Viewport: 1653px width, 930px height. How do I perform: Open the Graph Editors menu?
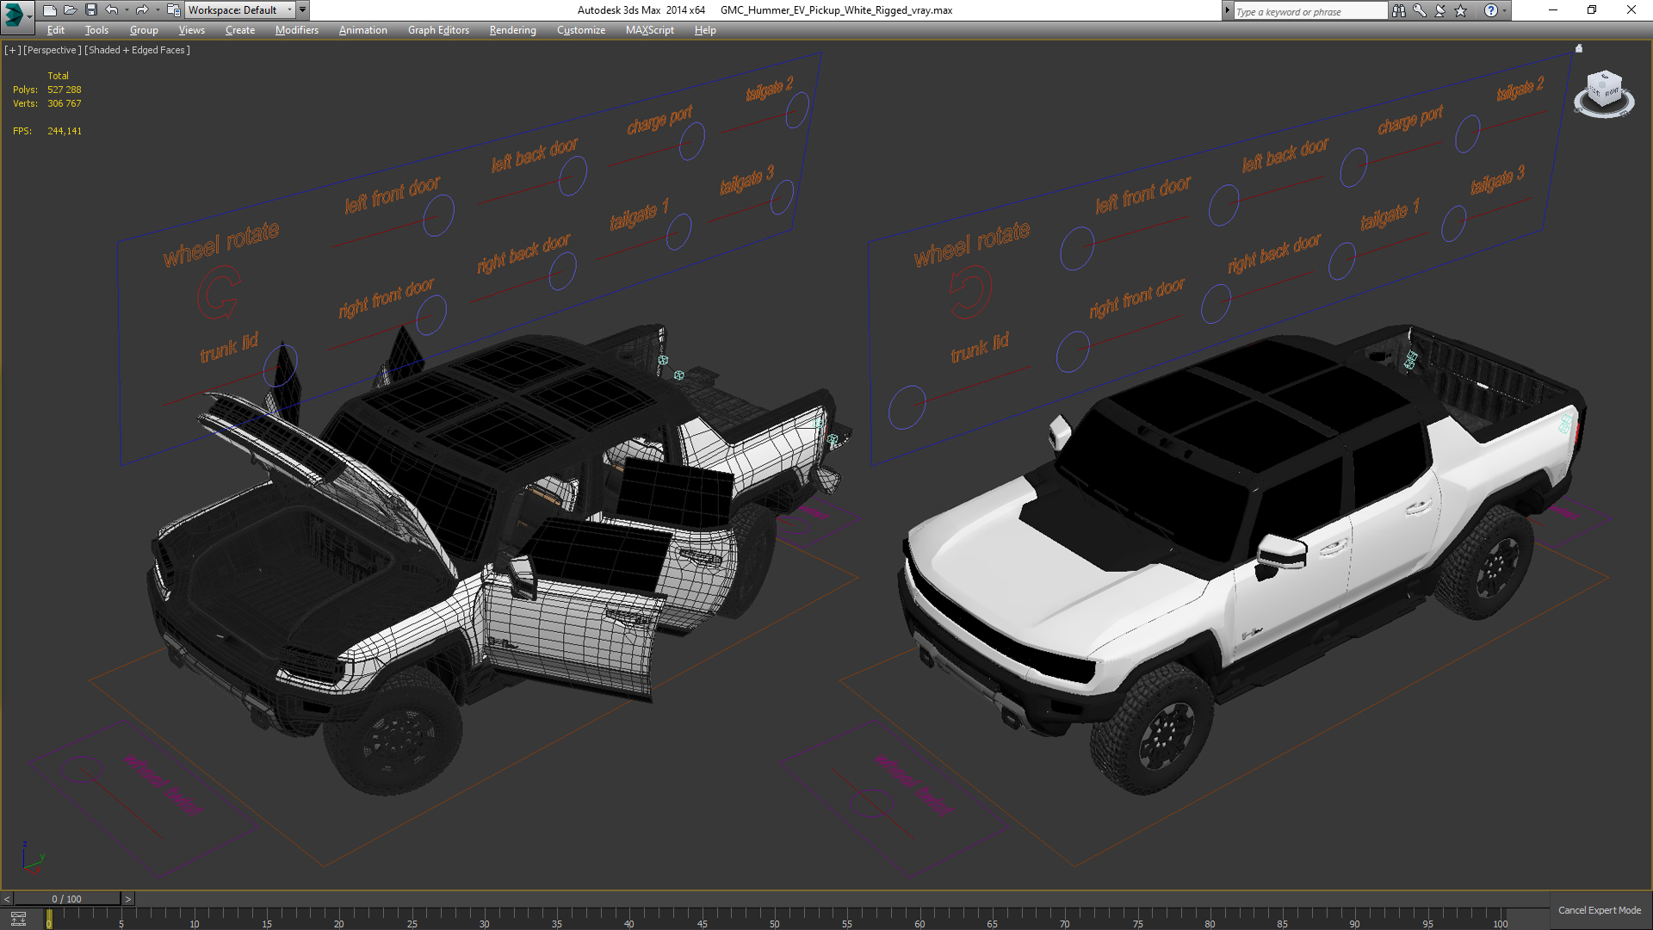(438, 30)
